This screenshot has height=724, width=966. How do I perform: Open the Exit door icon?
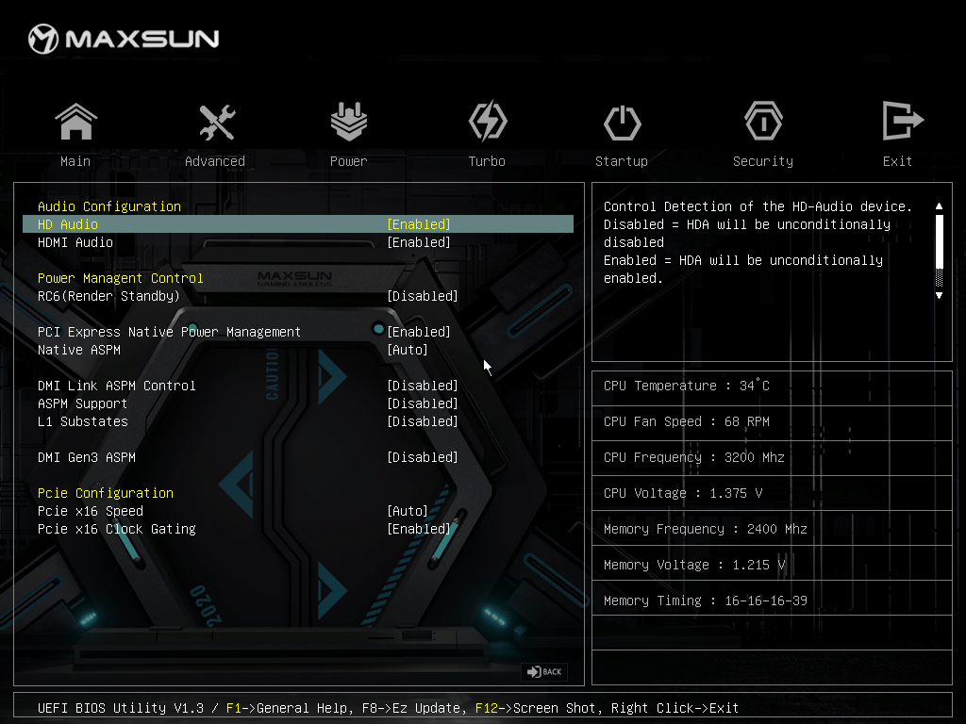click(902, 121)
